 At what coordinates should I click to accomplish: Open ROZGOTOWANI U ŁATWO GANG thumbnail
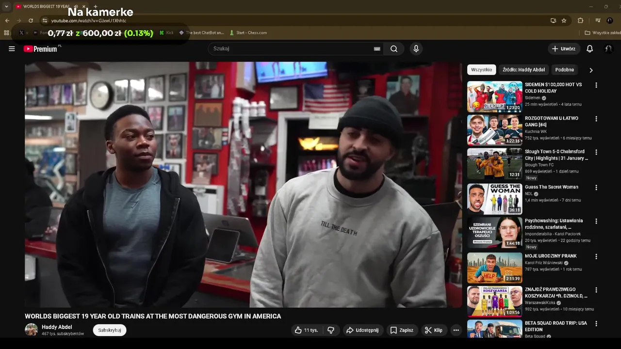tap(494, 130)
